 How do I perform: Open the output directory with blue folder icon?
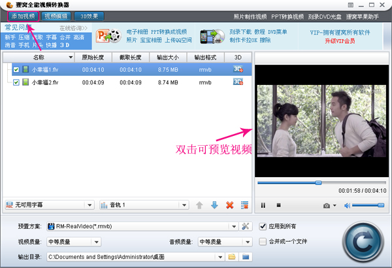tap(246, 257)
